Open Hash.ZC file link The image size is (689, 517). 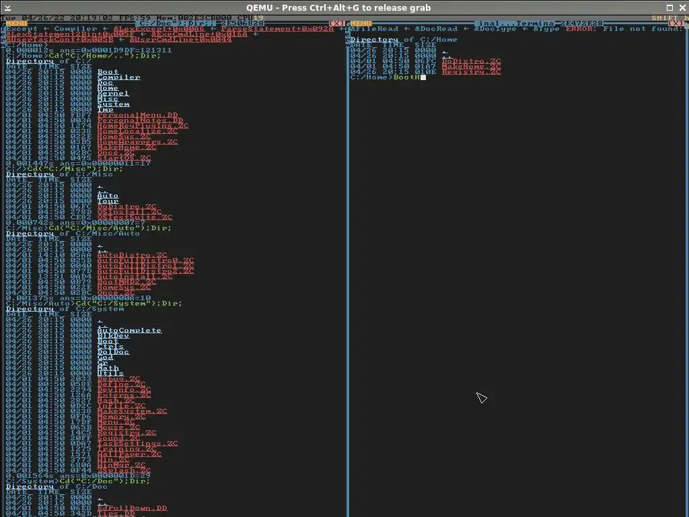coord(116,401)
